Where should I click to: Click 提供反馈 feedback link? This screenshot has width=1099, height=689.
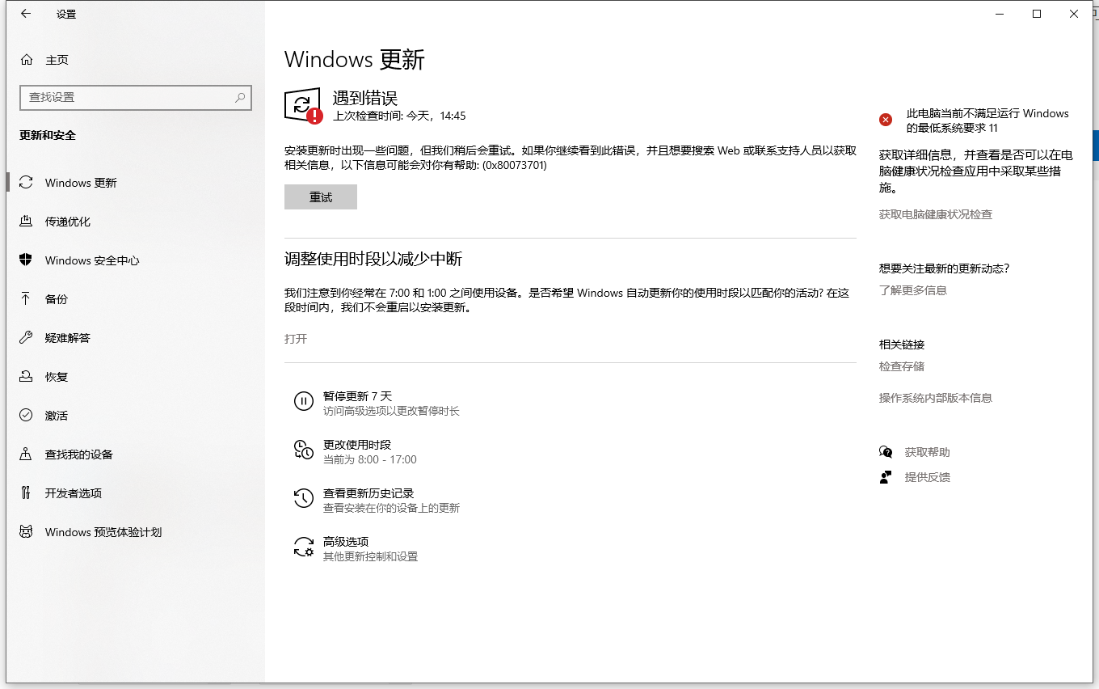point(927,477)
